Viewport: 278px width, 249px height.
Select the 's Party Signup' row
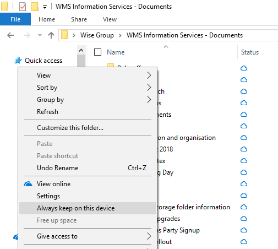tap(178, 230)
